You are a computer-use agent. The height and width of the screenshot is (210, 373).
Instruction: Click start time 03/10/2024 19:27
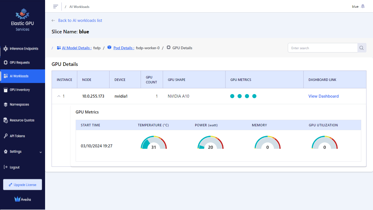click(x=97, y=146)
